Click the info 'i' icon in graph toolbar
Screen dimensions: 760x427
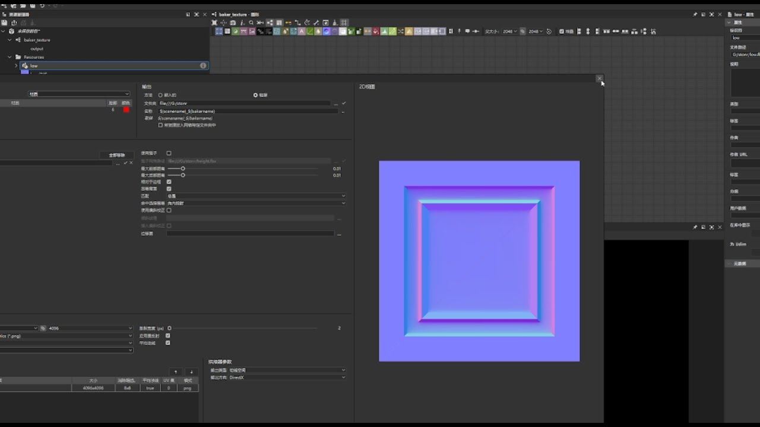click(x=242, y=23)
